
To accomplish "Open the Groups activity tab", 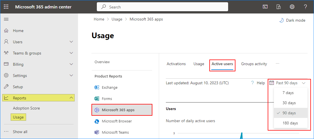I will 254,64.
